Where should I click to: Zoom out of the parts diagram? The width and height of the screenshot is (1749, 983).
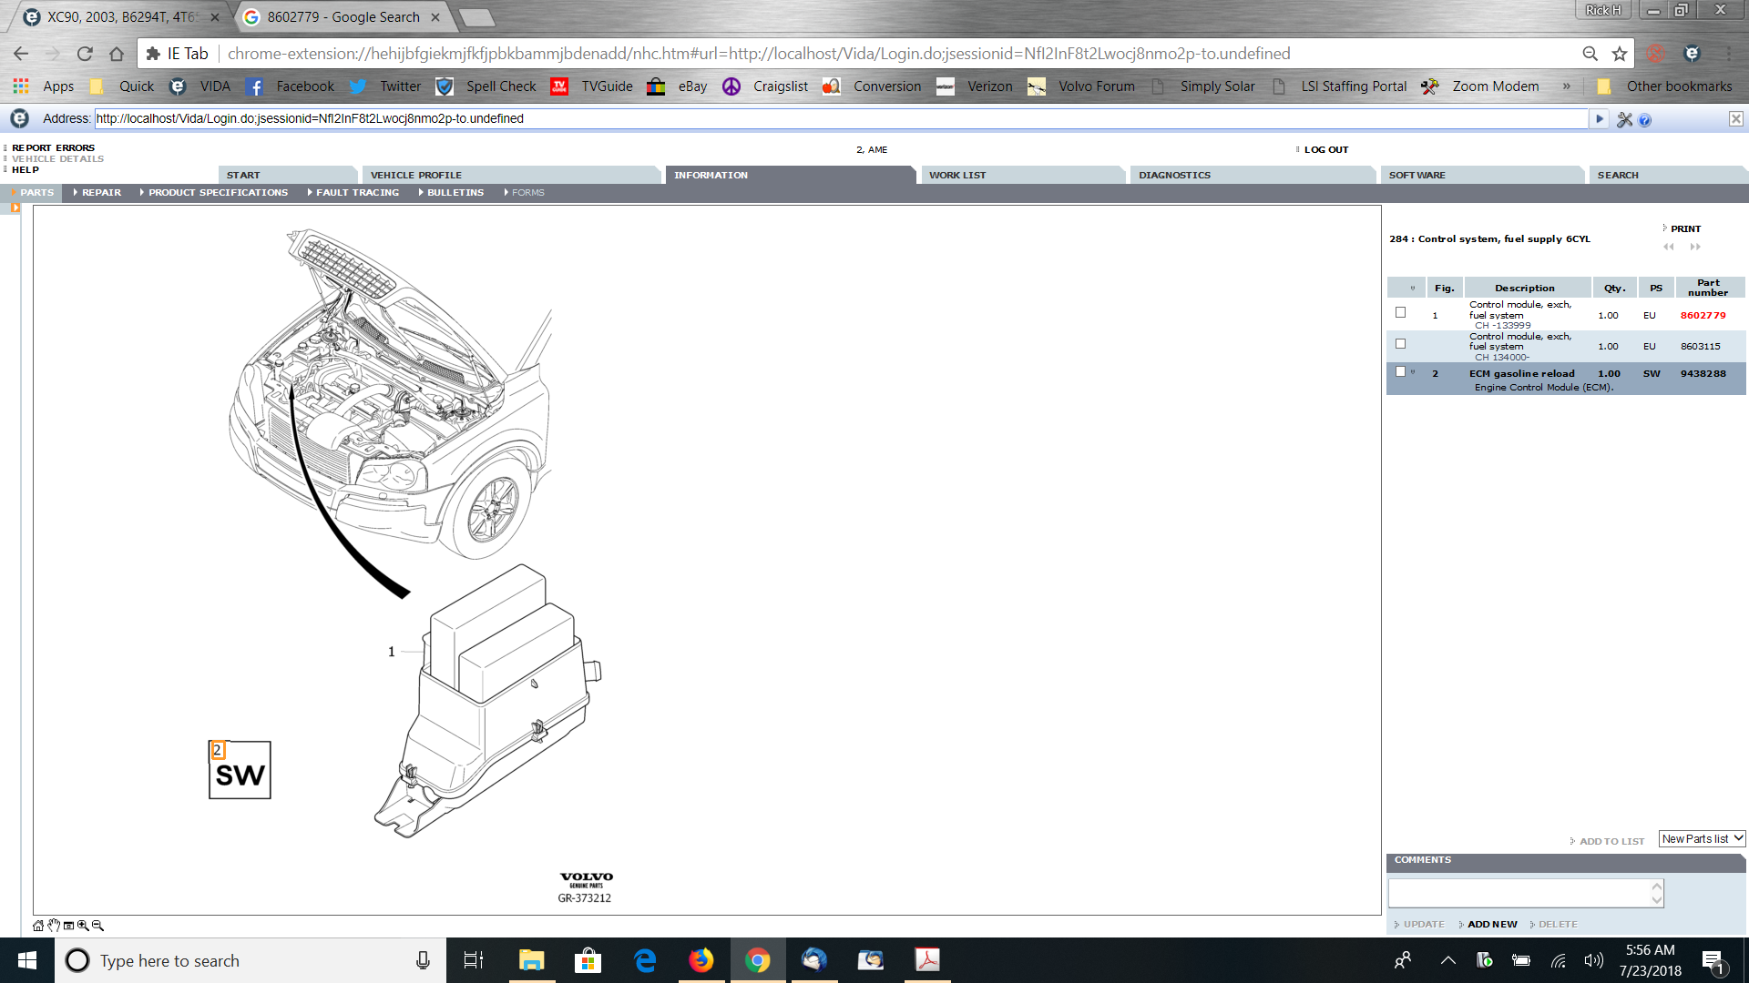point(97,926)
